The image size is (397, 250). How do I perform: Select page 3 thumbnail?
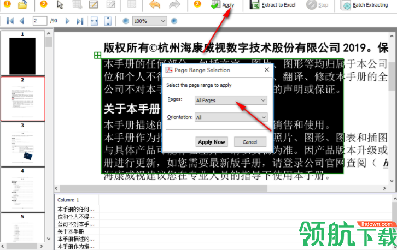[x=22, y=144]
